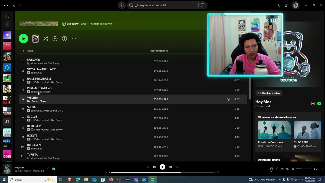The height and width of the screenshot is (183, 325).
Task: Open album preview video thumbnail
Action: (36, 39)
